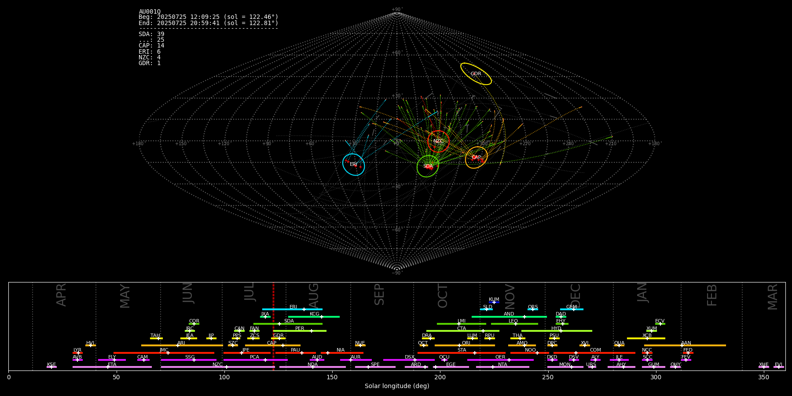
Task: Click the yellow GDR bar in timeline
Action: [x=278, y=338]
